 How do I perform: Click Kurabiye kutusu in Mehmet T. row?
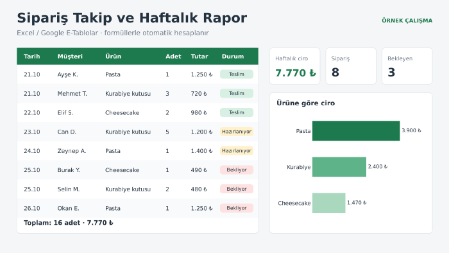click(128, 94)
